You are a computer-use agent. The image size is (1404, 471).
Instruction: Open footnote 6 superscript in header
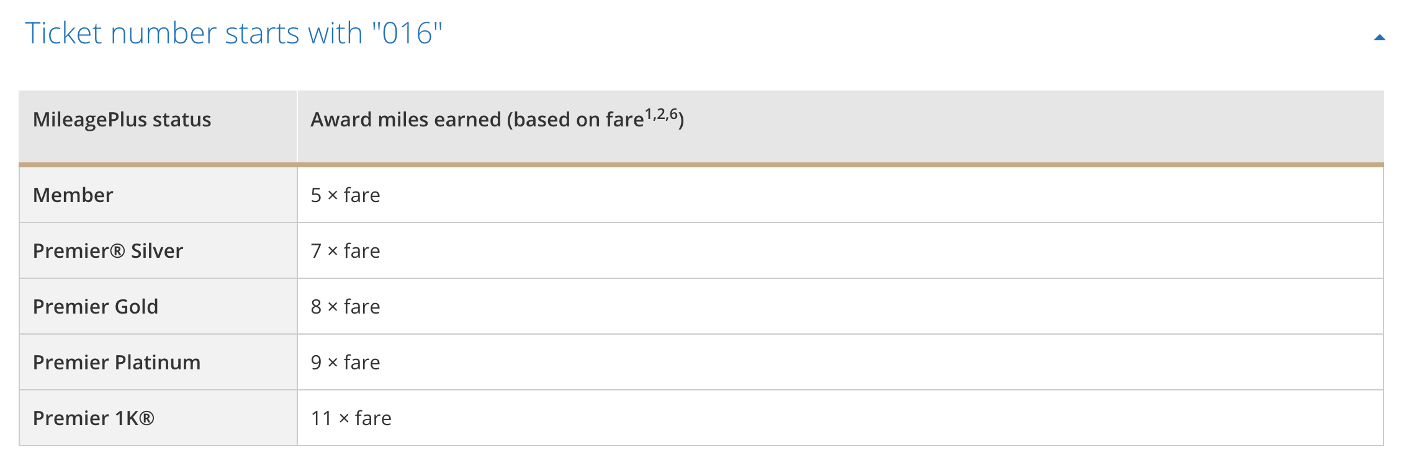(673, 114)
